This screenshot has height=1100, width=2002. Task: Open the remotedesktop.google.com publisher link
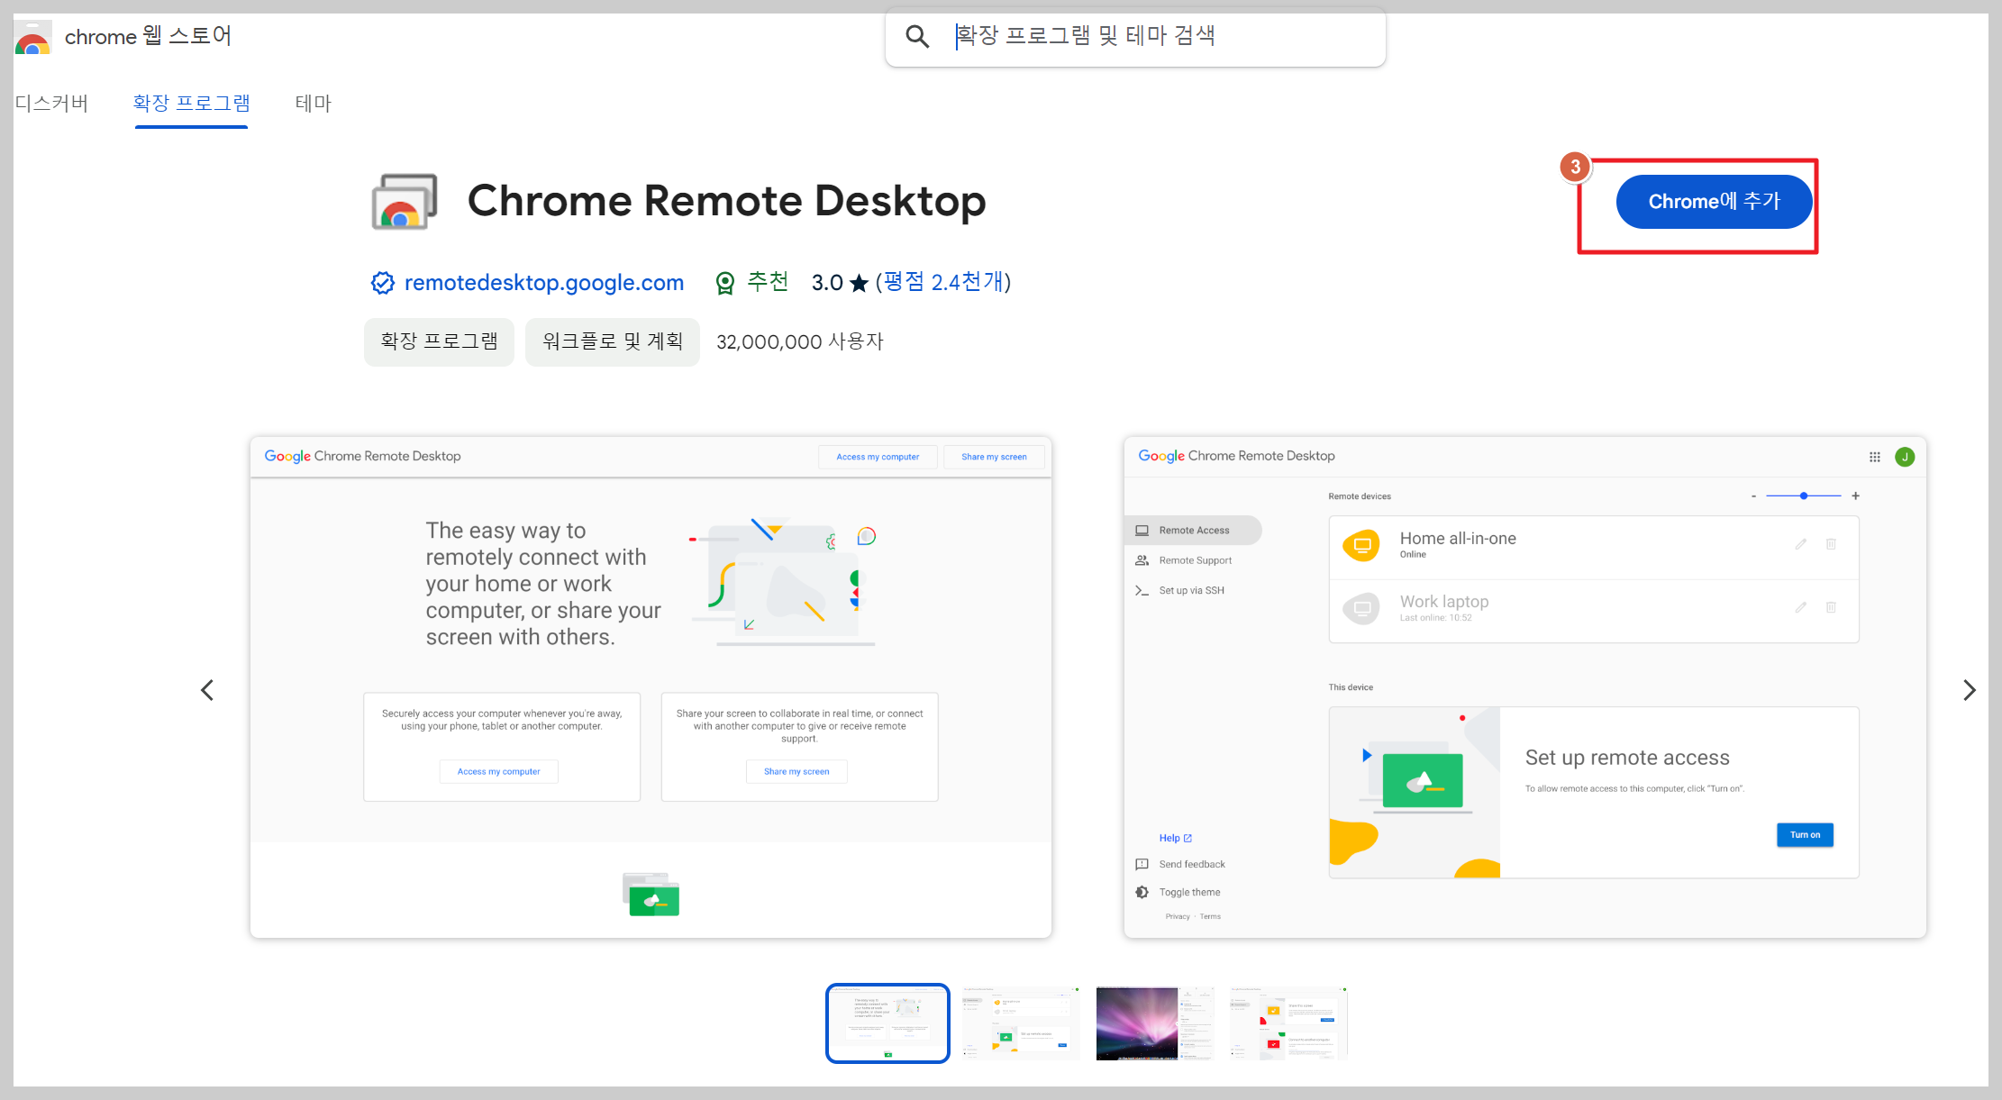pyautogui.click(x=544, y=283)
